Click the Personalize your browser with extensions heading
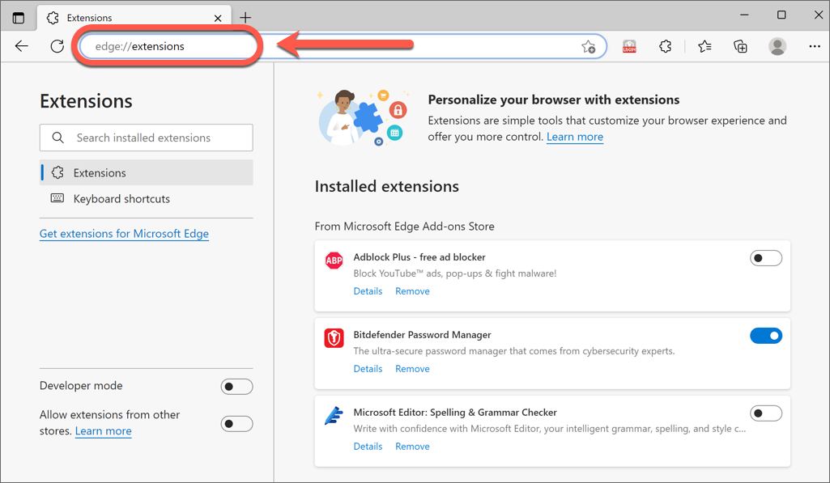Screen dimensions: 830x483 pos(554,100)
